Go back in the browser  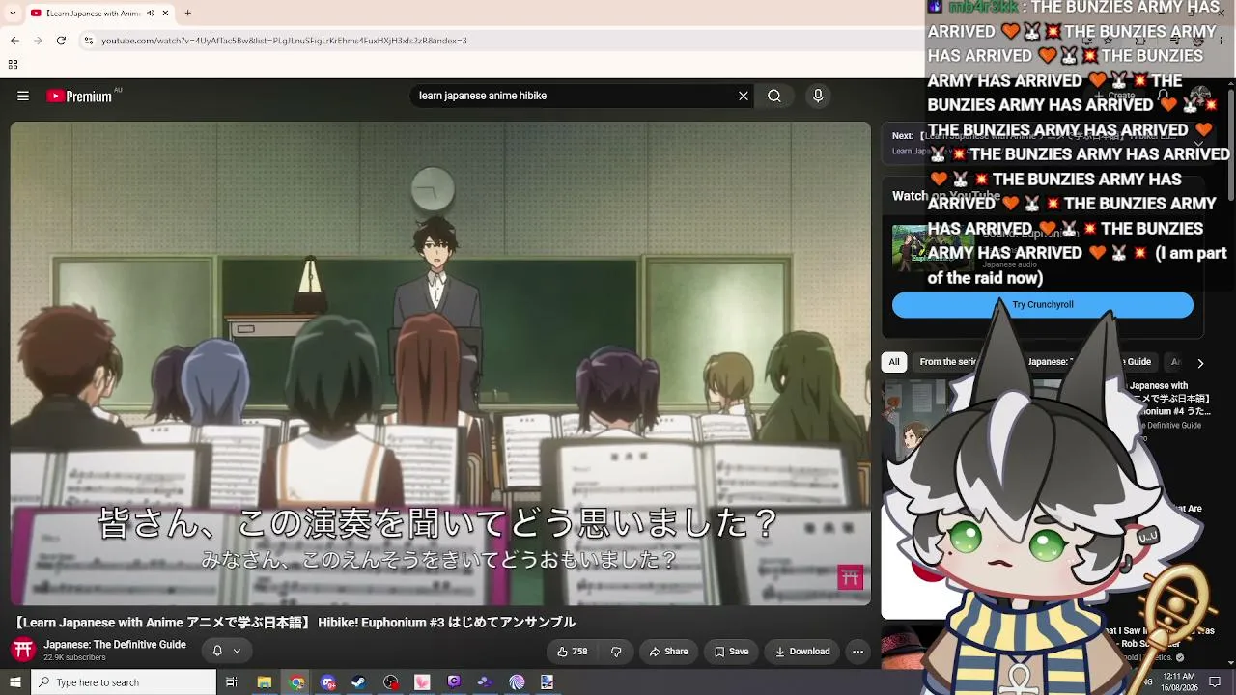pyautogui.click(x=15, y=41)
